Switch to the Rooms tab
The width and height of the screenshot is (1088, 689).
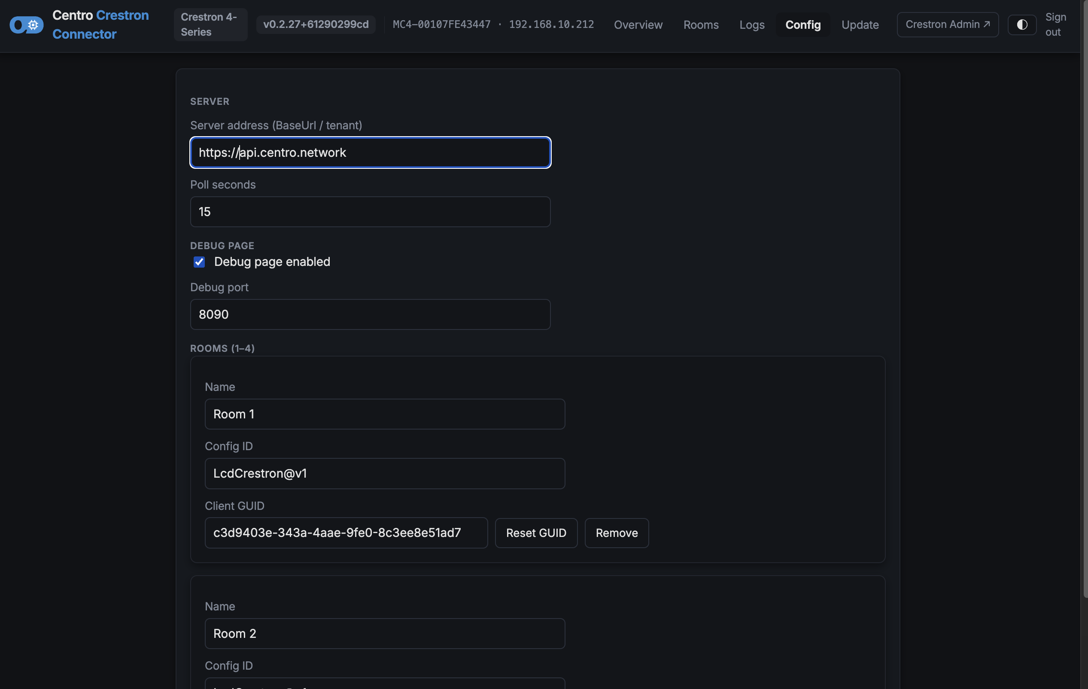(x=700, y=24)
